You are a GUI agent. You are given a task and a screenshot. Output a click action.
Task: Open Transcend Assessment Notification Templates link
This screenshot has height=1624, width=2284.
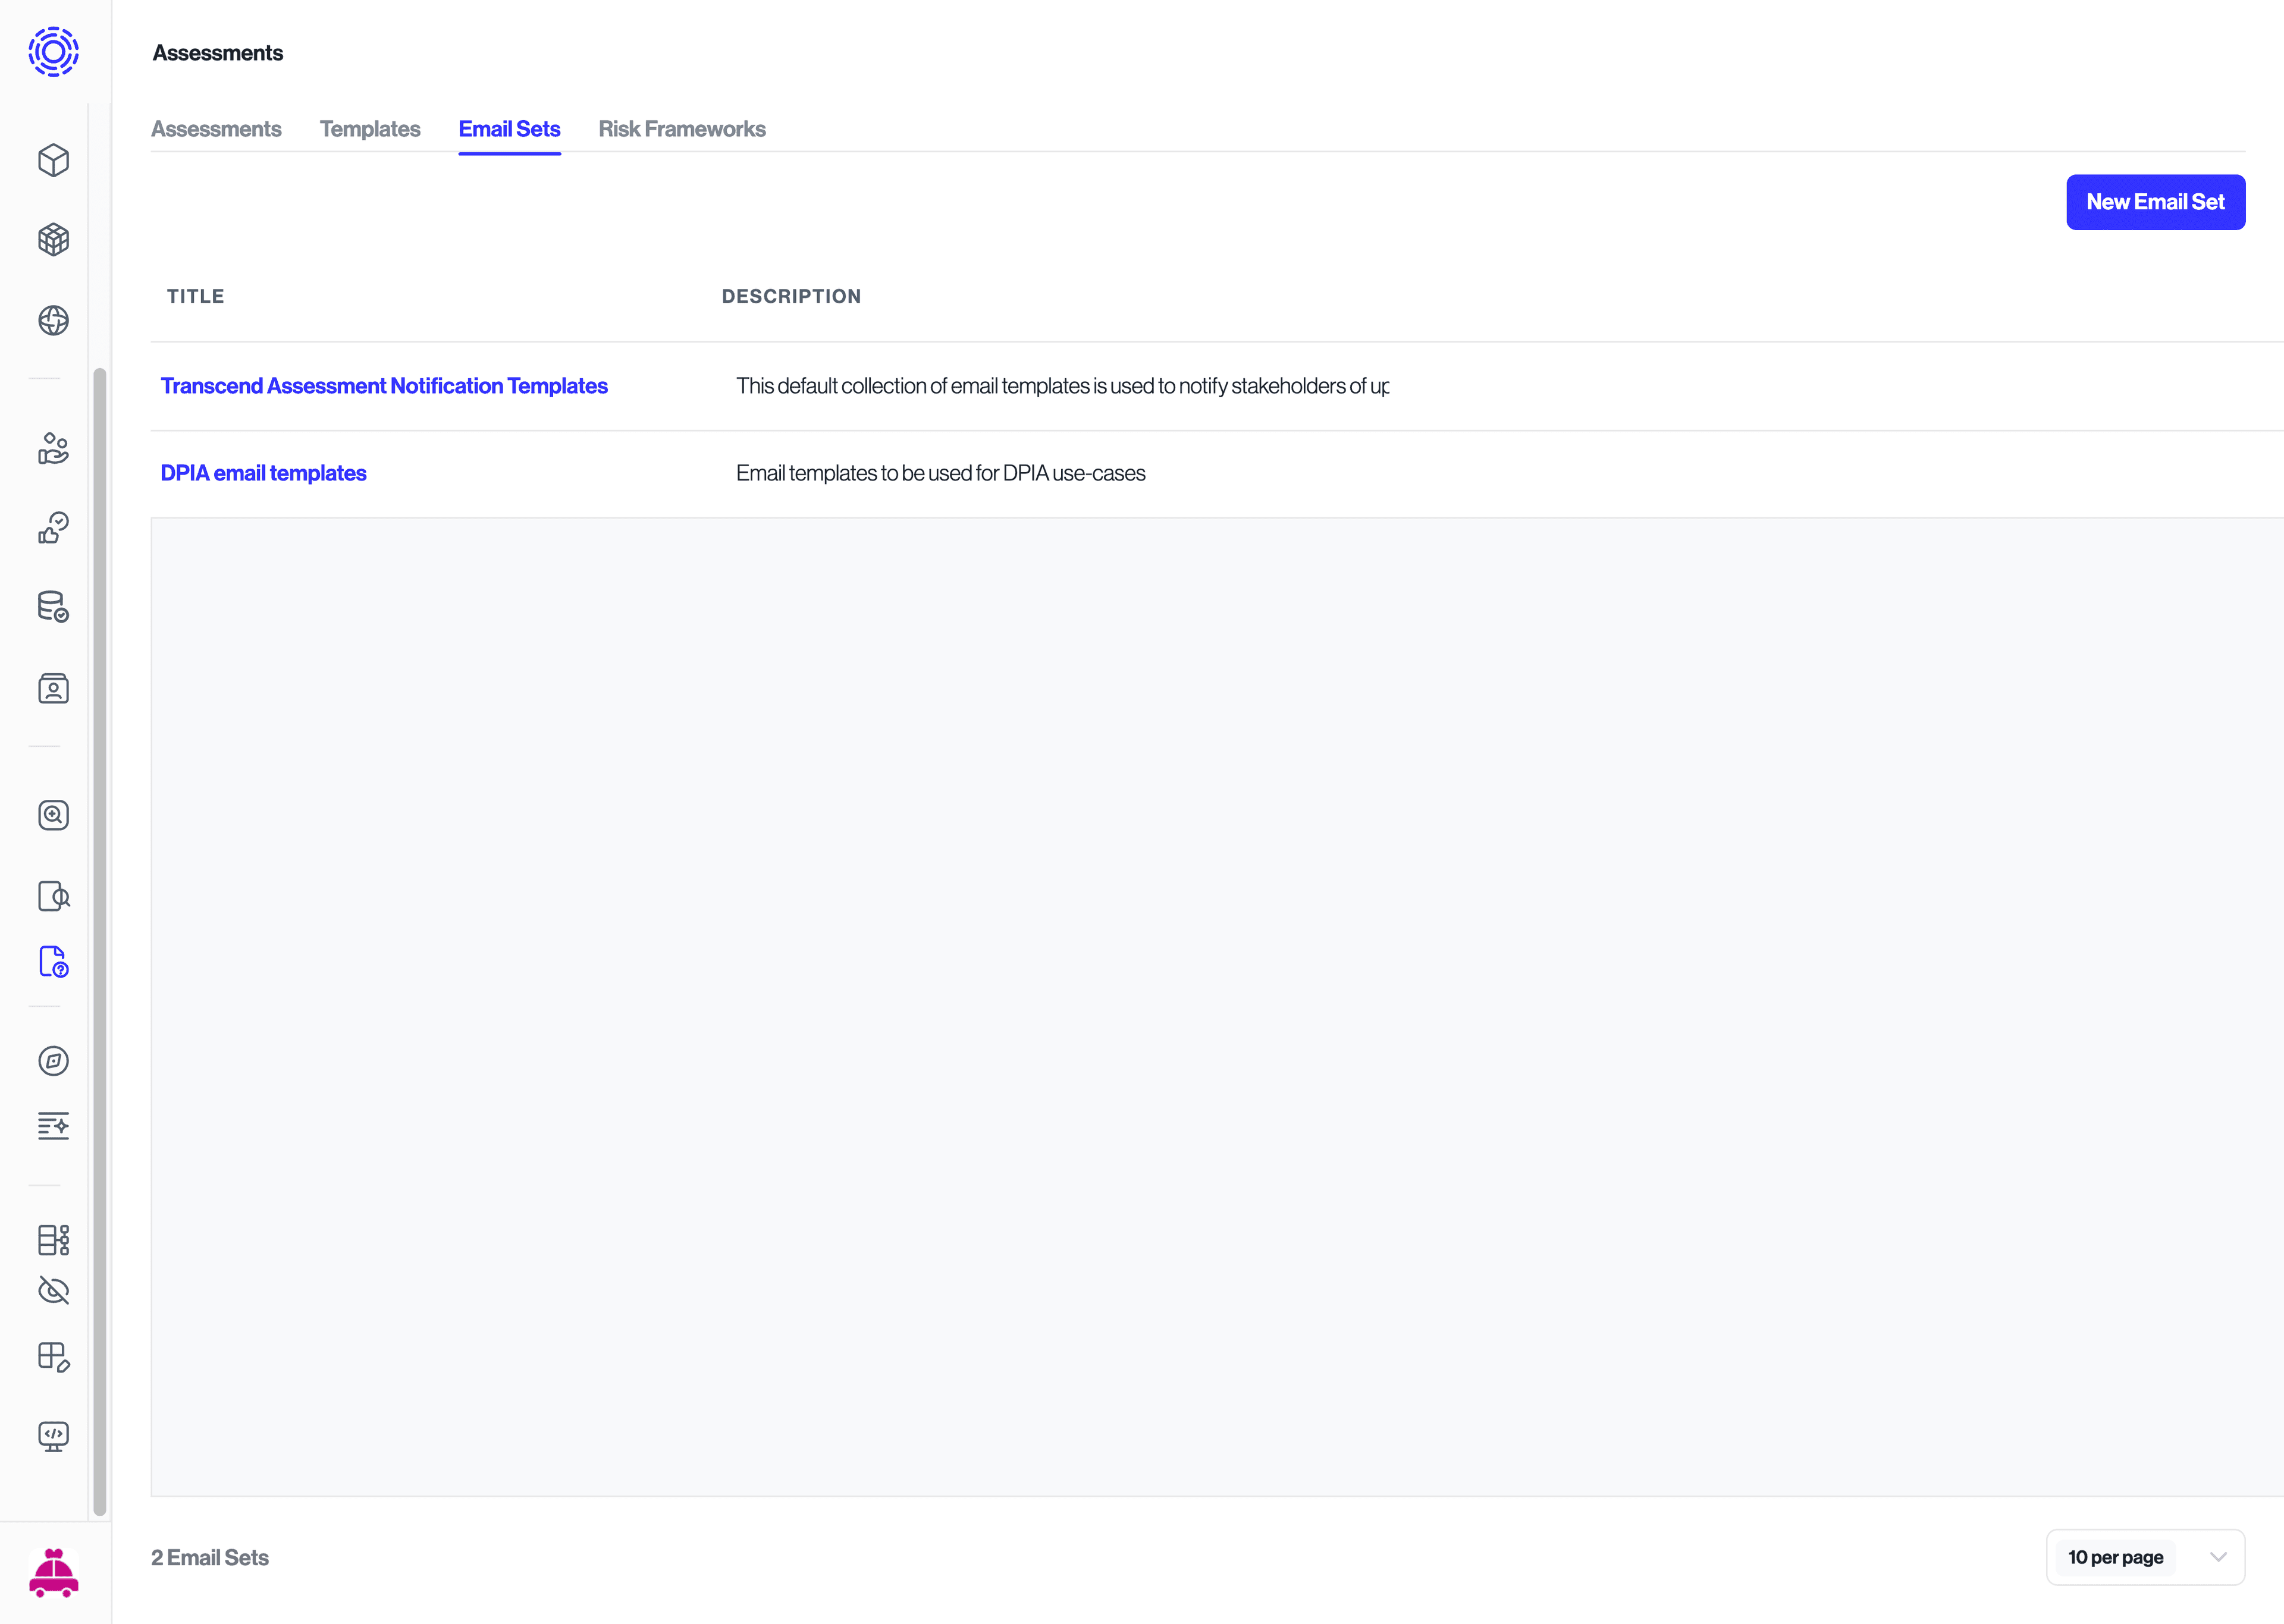coord(384,386)
